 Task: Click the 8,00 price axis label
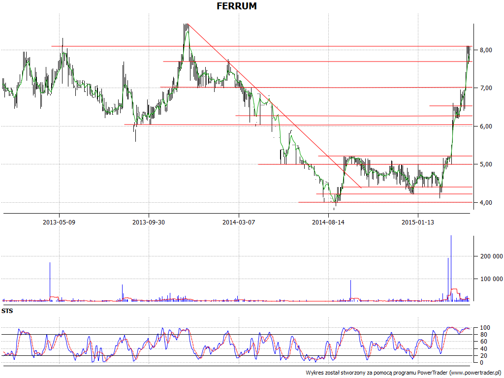486,50
